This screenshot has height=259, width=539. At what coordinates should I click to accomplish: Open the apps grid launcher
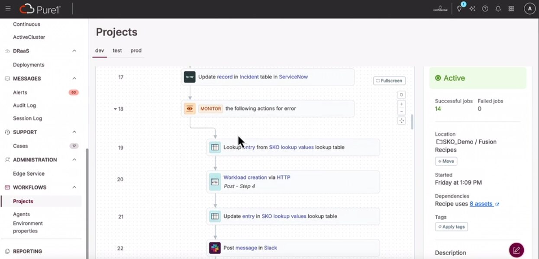point(511,9)
